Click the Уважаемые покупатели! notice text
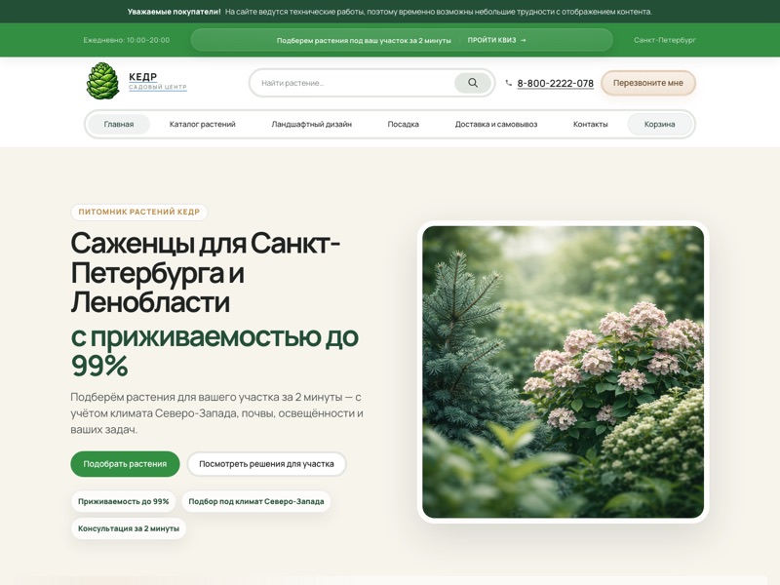 [x=175, y=12]
